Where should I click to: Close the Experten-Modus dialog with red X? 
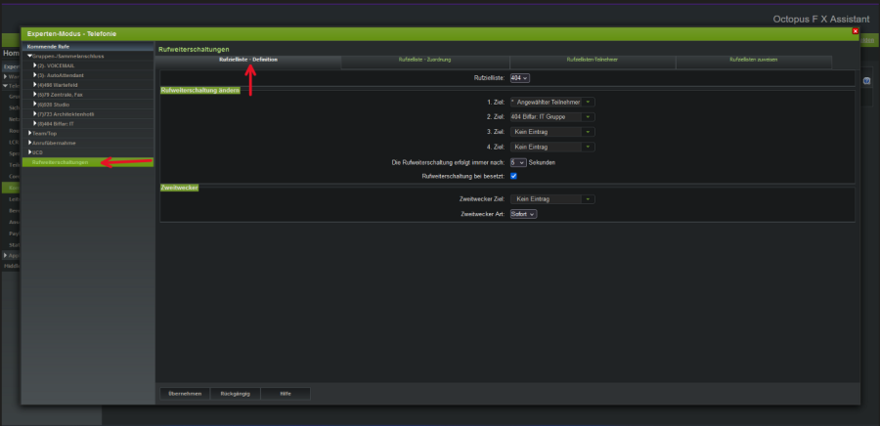856,31
